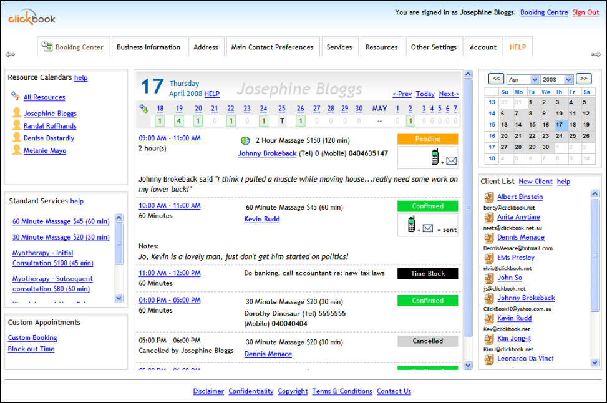Image resolution: width=607 pixels, height=403 pixels.
Task: Click mobile phone icon in Pending appointment
Action: (x=435, y=157)
